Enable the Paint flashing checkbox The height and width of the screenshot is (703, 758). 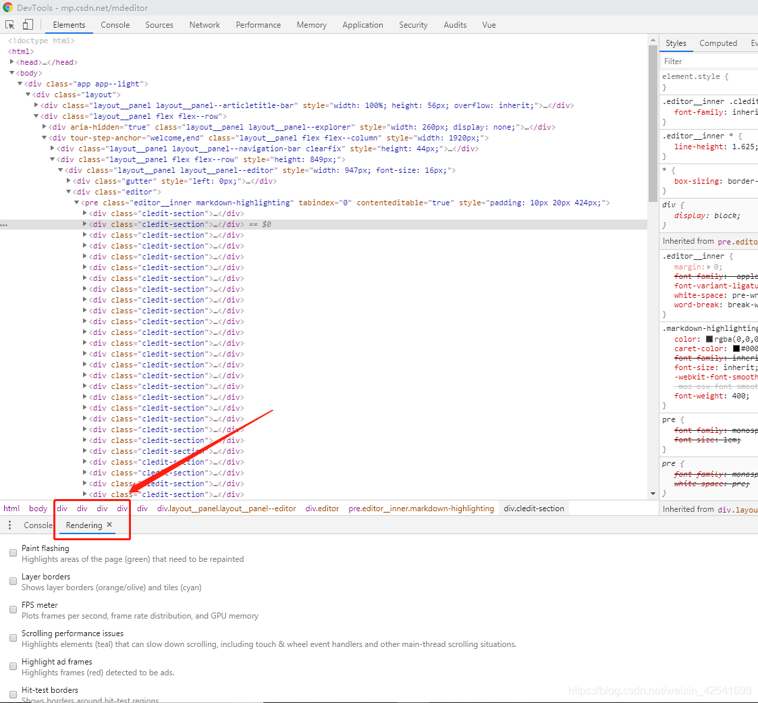13,552
